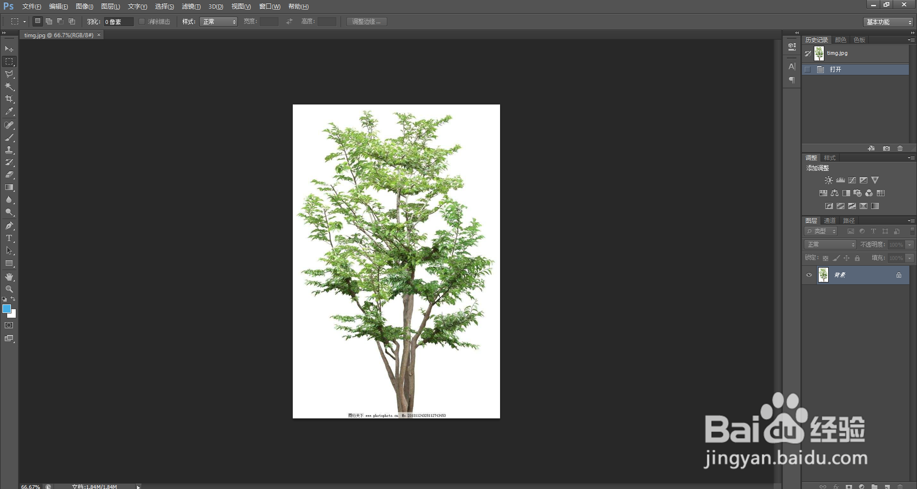Switch to the Swatches tab
The height and width of the screenshot is (489, 917).
(860, 40)
